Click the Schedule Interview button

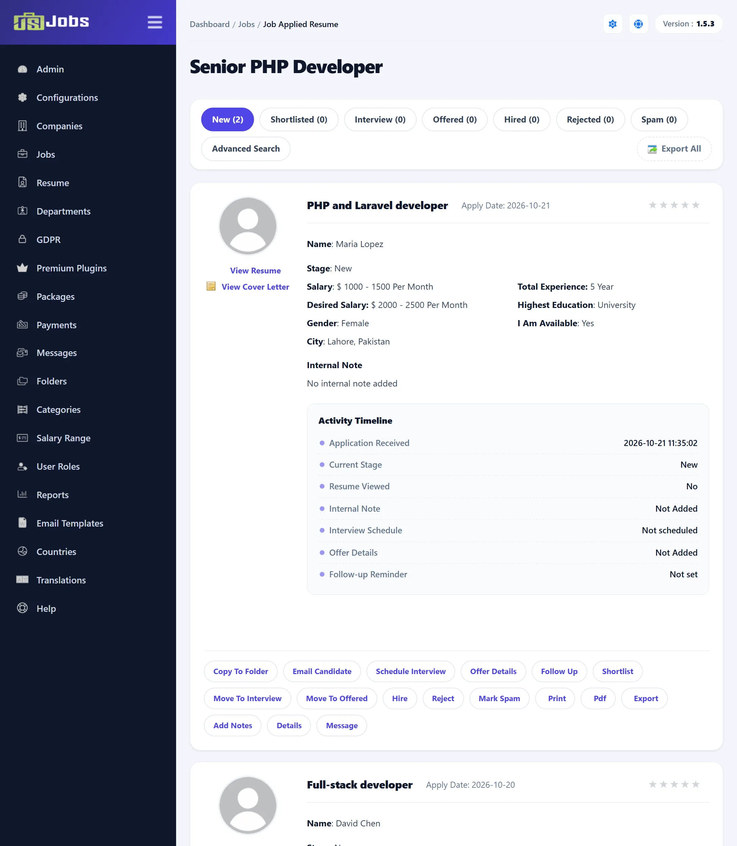coord(410,671)
